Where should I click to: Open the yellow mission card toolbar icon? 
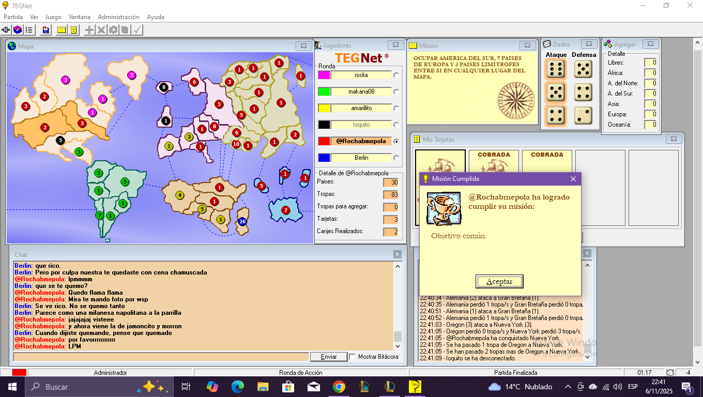click(x=62, y=30)
